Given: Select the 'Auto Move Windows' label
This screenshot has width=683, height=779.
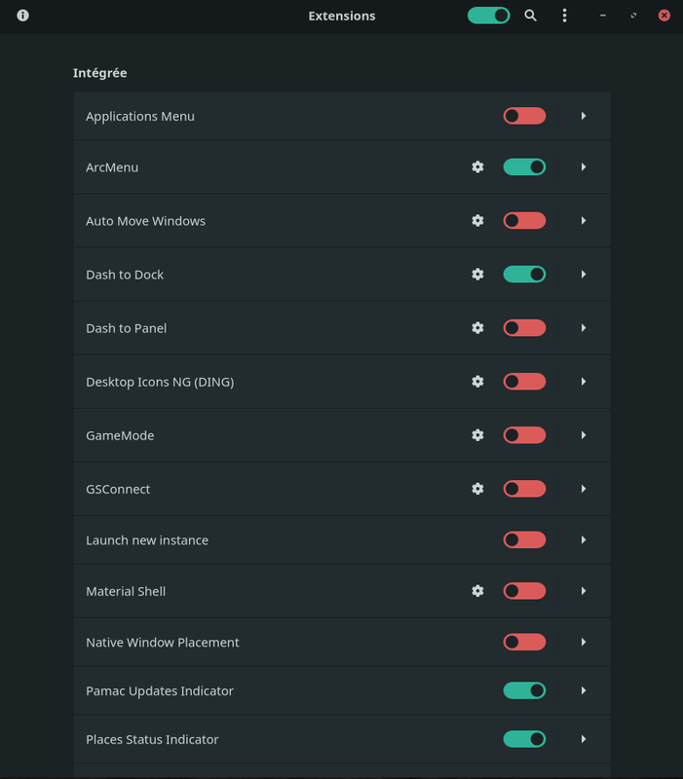Looking at the screenshot, I should (x=145, y=221).
